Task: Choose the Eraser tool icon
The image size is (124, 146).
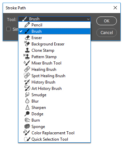Action: (27, 38)
